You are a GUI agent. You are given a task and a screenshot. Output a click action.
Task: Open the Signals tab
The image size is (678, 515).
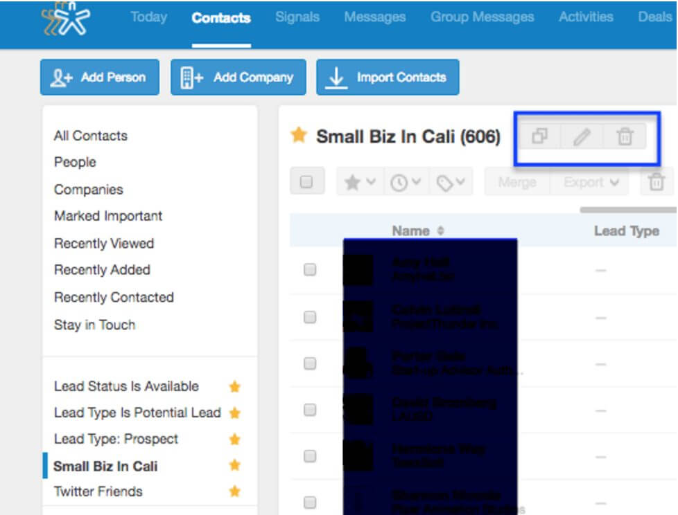tap(297, 17)
